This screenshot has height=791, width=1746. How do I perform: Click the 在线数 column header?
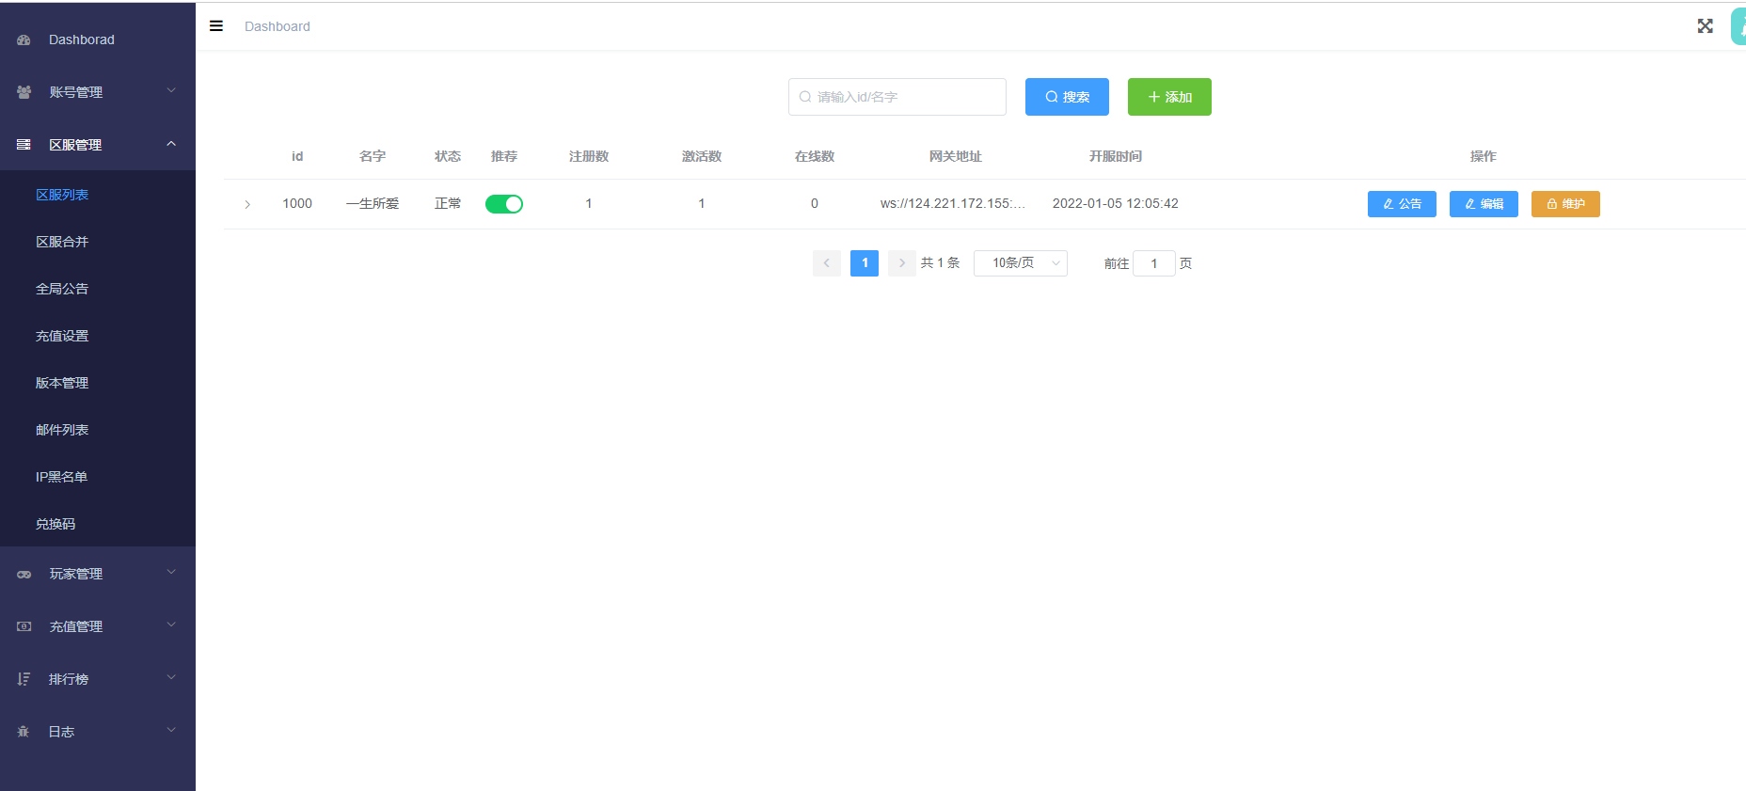(x=815, y=156)
